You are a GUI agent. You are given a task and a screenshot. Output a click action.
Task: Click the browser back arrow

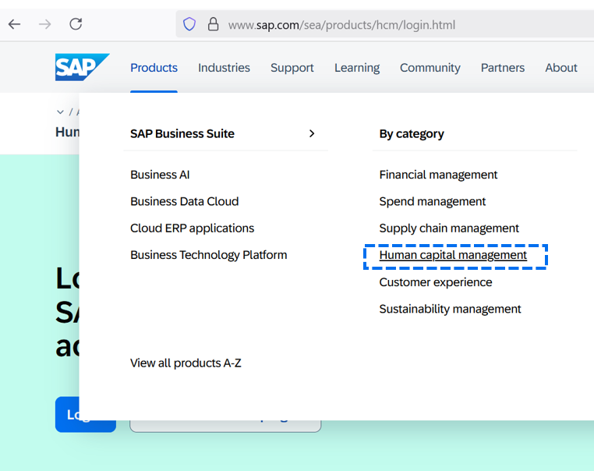pos(14,24)
